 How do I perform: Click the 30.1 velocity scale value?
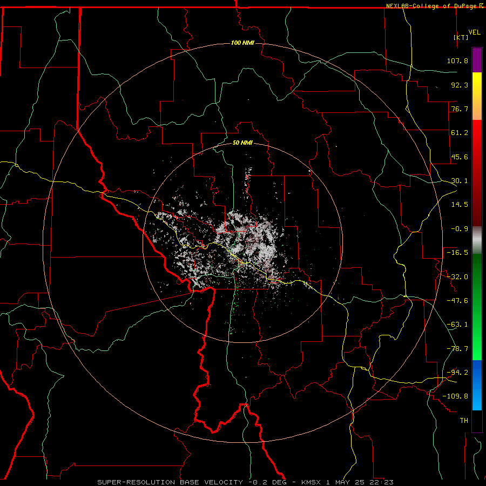[460, 181]
